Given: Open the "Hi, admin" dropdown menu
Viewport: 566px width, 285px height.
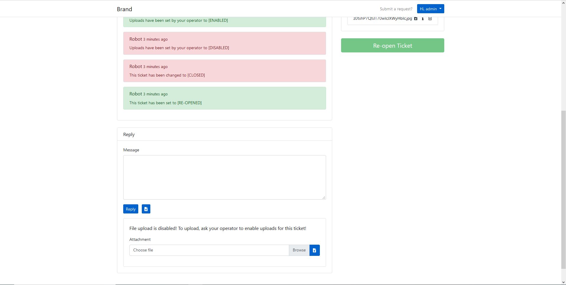Looking at the screenshot, I should pyautogui.click(x=430, y=9).
